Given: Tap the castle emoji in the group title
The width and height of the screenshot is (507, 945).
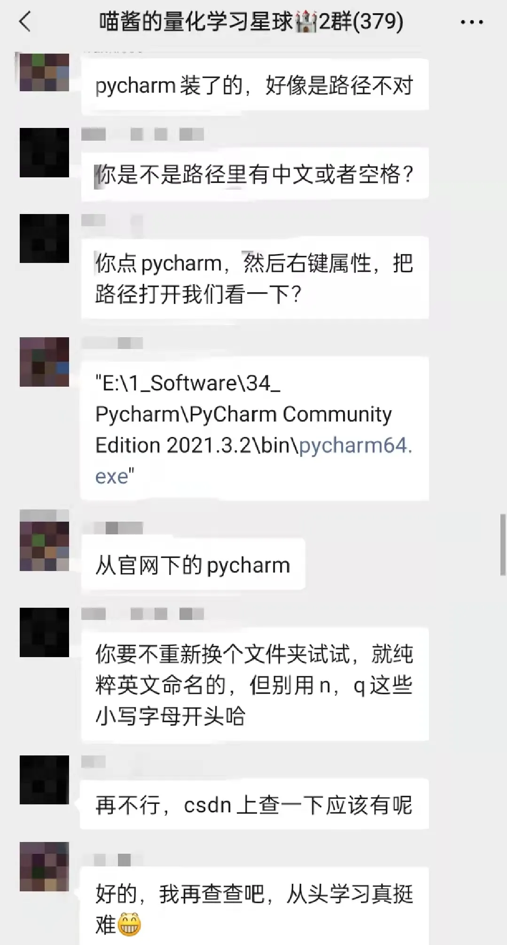Looking at the screenshot, I should point(306,22).
